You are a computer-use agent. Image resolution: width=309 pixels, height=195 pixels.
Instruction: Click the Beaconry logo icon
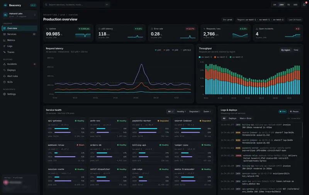5,5
